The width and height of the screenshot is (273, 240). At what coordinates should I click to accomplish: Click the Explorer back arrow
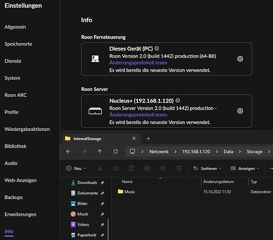68,152
